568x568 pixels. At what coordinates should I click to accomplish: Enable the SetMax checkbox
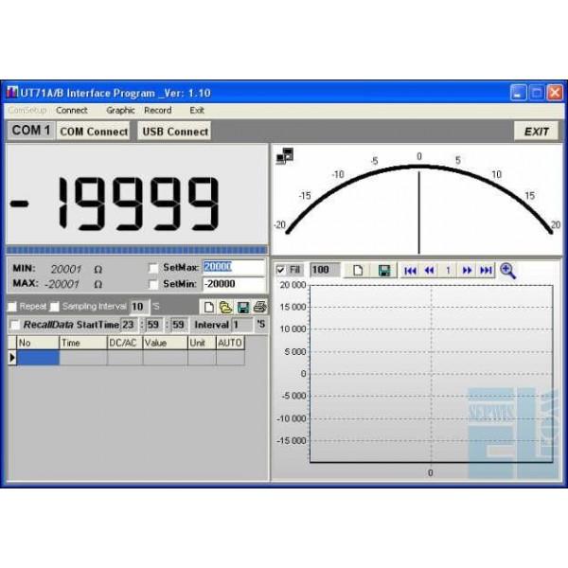pyautogui.click(x=154, y=268)
